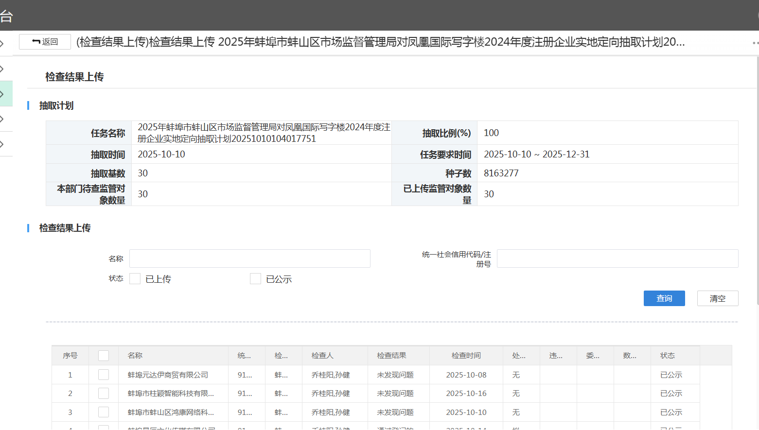The image size is (759, 430).
Task: Click the 检查结果 column header
Action: [x=391, y=356]
